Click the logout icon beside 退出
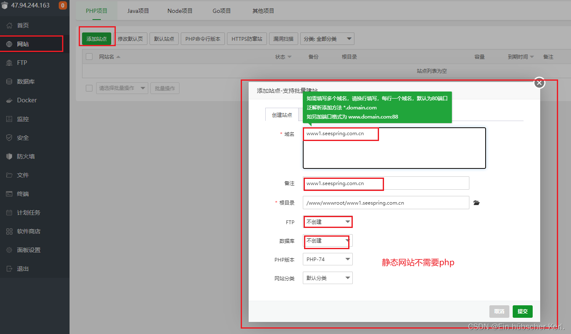The width and height of the screenshot is (571, 334). click(9, 269)
